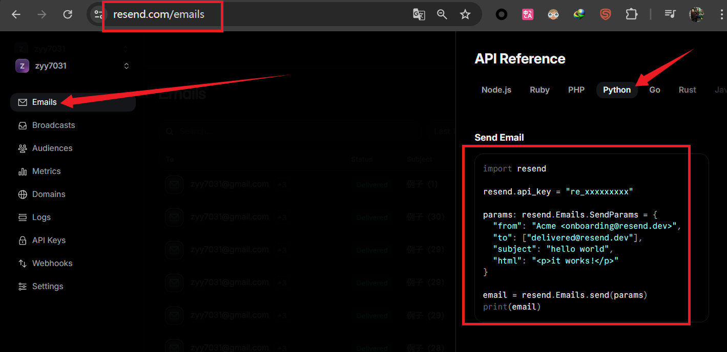Open the red S extension icon

pos(606,14)
